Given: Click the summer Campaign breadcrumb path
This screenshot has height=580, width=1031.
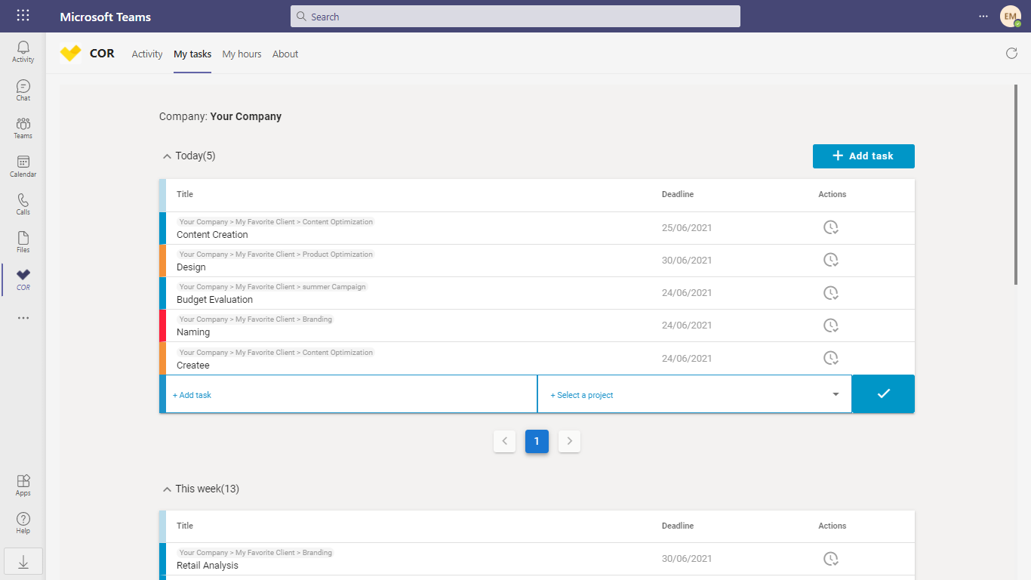Looking at the screenshot, I should (x=272, y=287).
